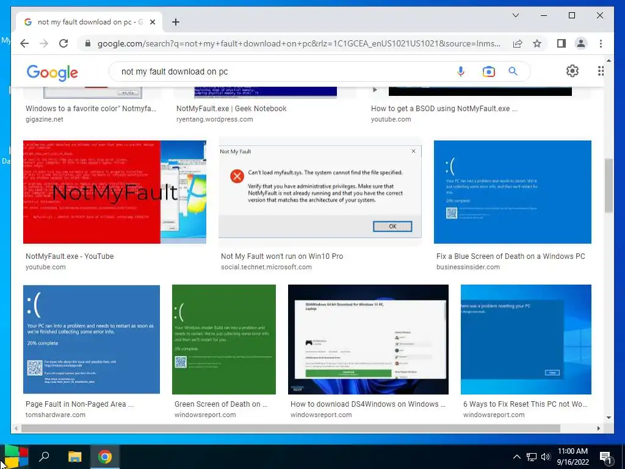Open 'NotMyFault.exe - YouTube' result link
The image size is (625, 469).
pos(70,256)
